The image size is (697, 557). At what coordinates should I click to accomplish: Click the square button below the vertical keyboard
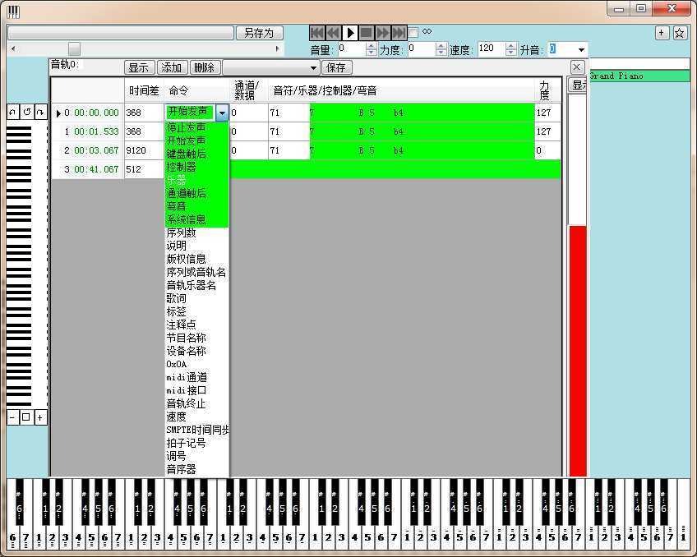[26, 417]
